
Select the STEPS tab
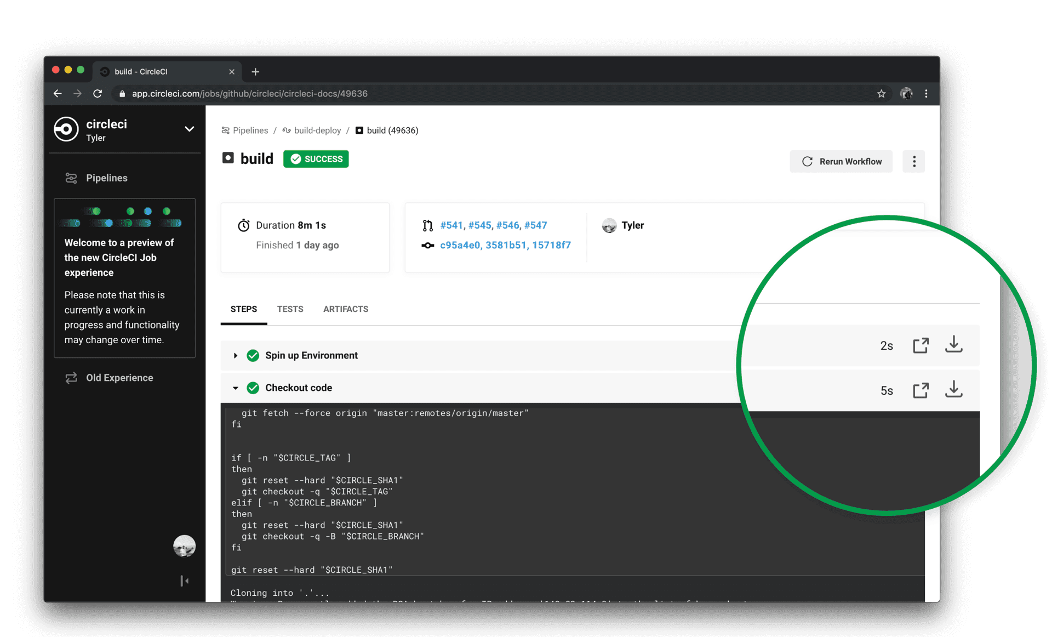(244, 309)
